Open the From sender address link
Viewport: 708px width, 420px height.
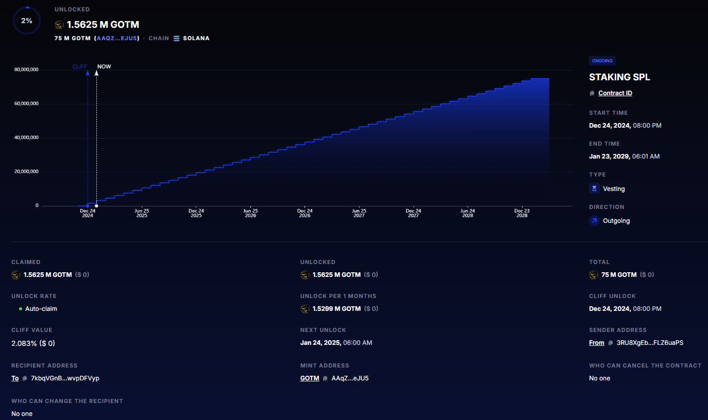point(596,343)
